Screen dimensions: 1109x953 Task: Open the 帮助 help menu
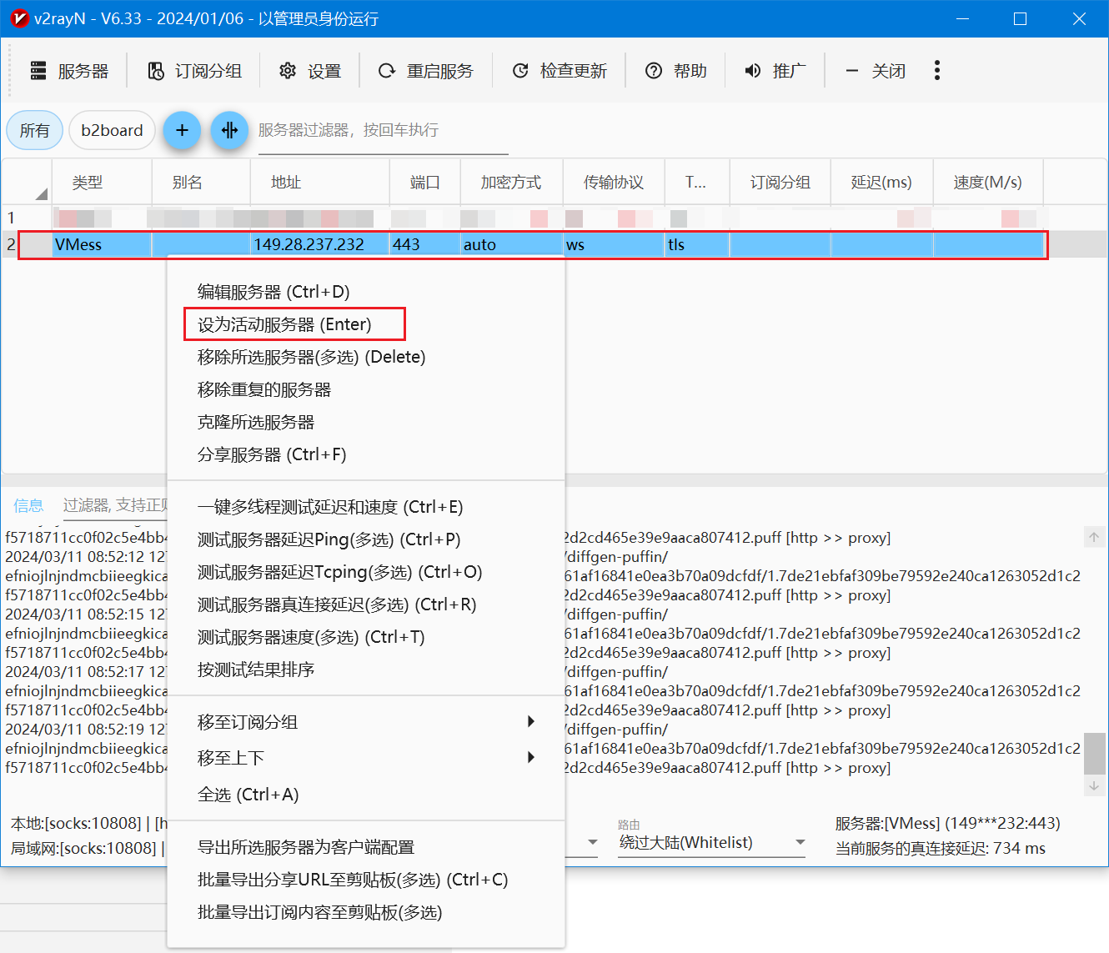tap(675, 71)
